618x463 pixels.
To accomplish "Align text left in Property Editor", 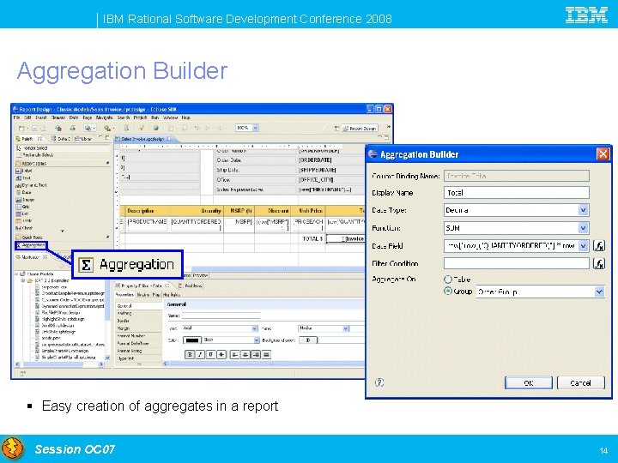I will pos(234,355).
